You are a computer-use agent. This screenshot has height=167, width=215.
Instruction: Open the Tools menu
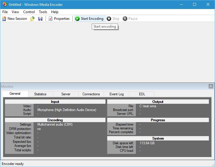(43, 12)
